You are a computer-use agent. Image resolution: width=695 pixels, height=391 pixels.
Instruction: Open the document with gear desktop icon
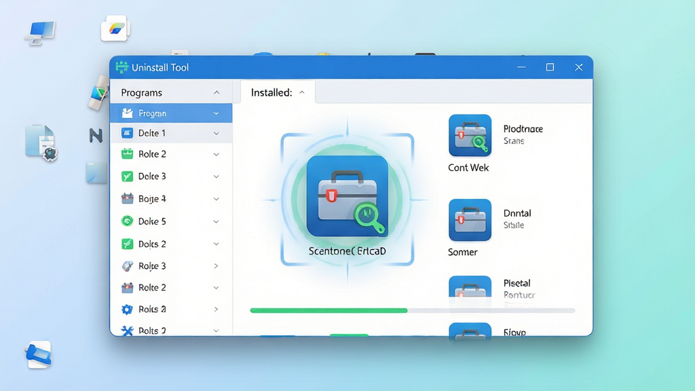point(41,143)
